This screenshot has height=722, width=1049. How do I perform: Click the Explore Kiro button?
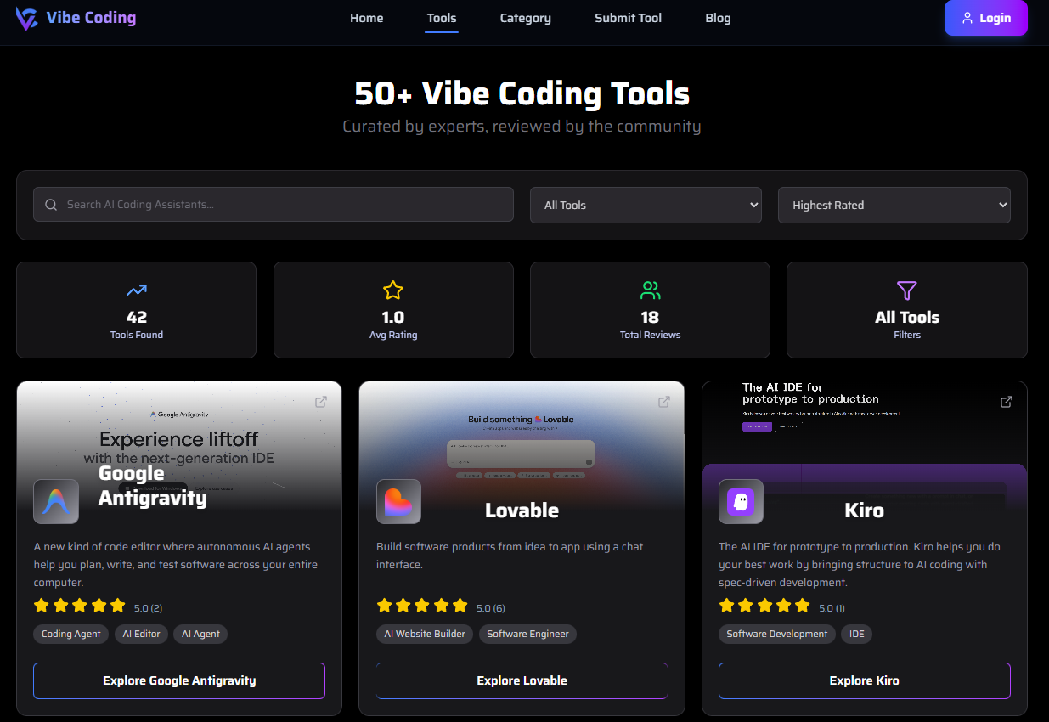point(864,680)
